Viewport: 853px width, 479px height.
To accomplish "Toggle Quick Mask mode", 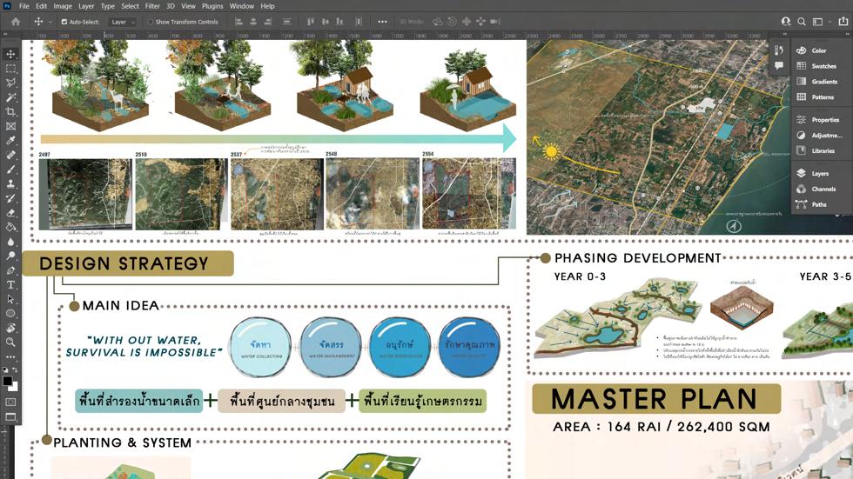I will click(x=10, y=402).
